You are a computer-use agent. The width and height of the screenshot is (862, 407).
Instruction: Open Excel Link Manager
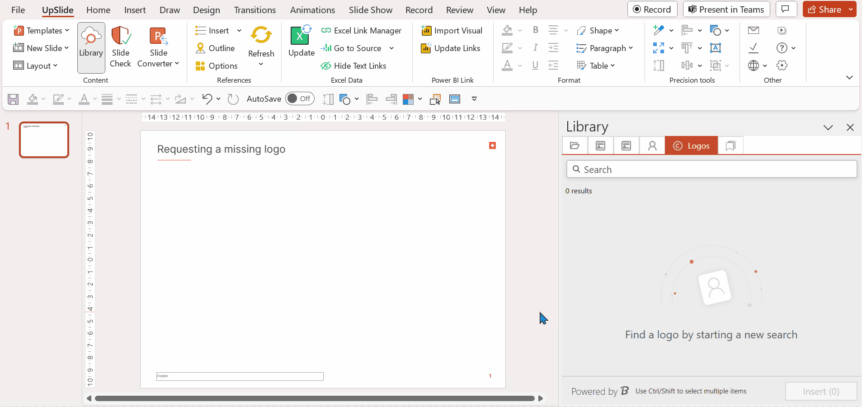361,31
